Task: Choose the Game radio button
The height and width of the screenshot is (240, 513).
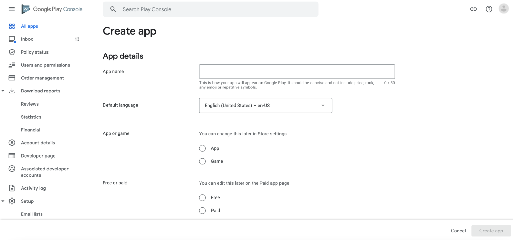Action: tap(202, 161)
